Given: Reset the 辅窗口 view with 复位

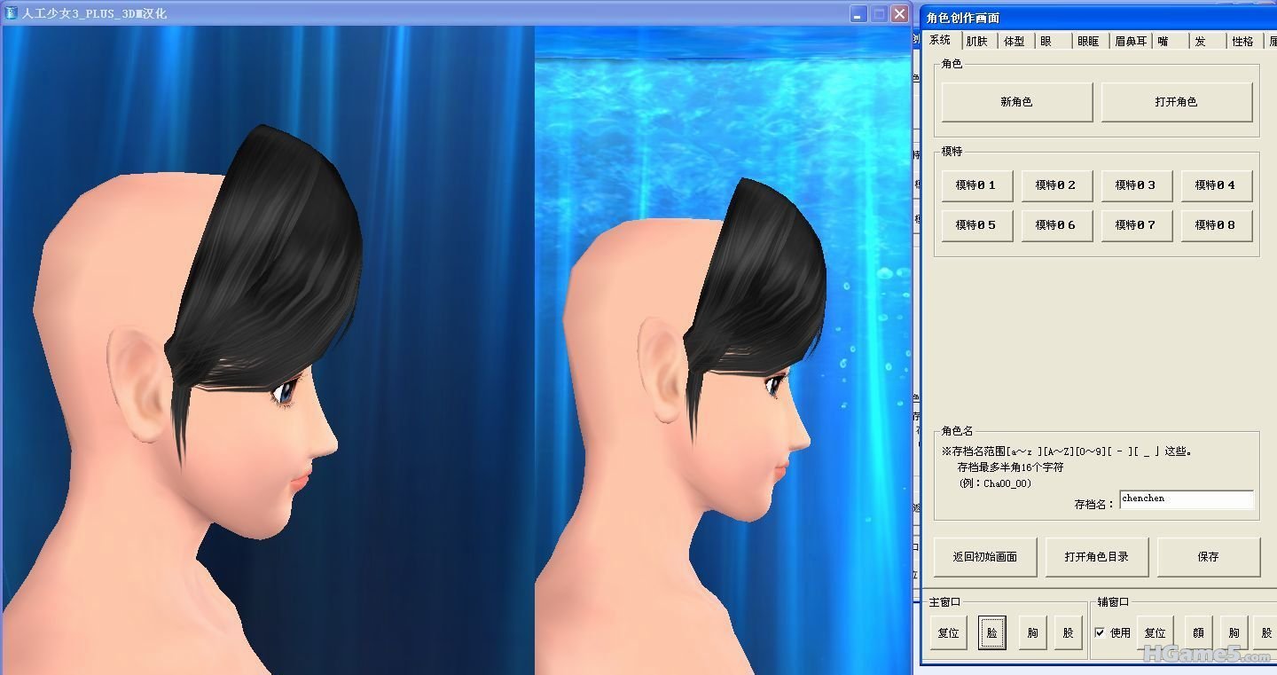Looking at the screenshot, I should click(x=1155, y=633).
